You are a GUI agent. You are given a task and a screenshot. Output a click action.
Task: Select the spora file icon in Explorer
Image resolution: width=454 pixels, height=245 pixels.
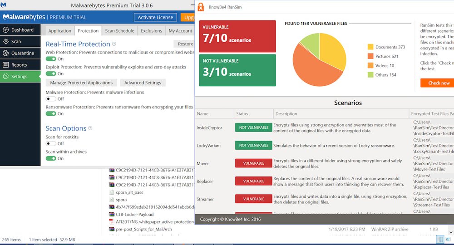[112, 200]
